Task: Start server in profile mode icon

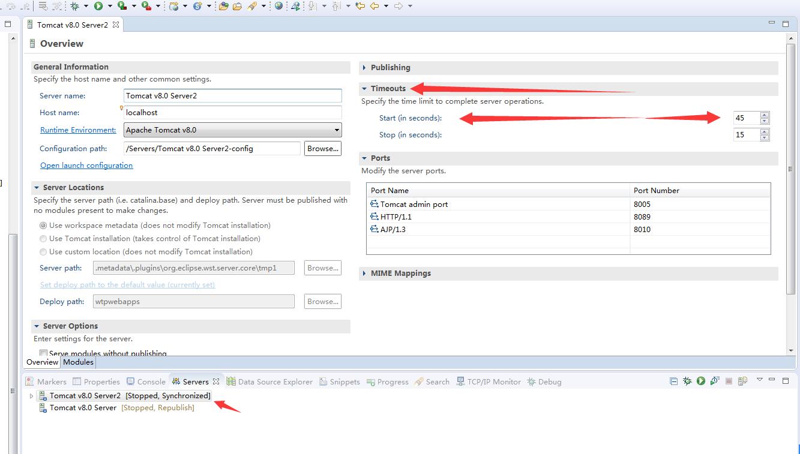Action: pyautogui.click(x=714, y=381)
